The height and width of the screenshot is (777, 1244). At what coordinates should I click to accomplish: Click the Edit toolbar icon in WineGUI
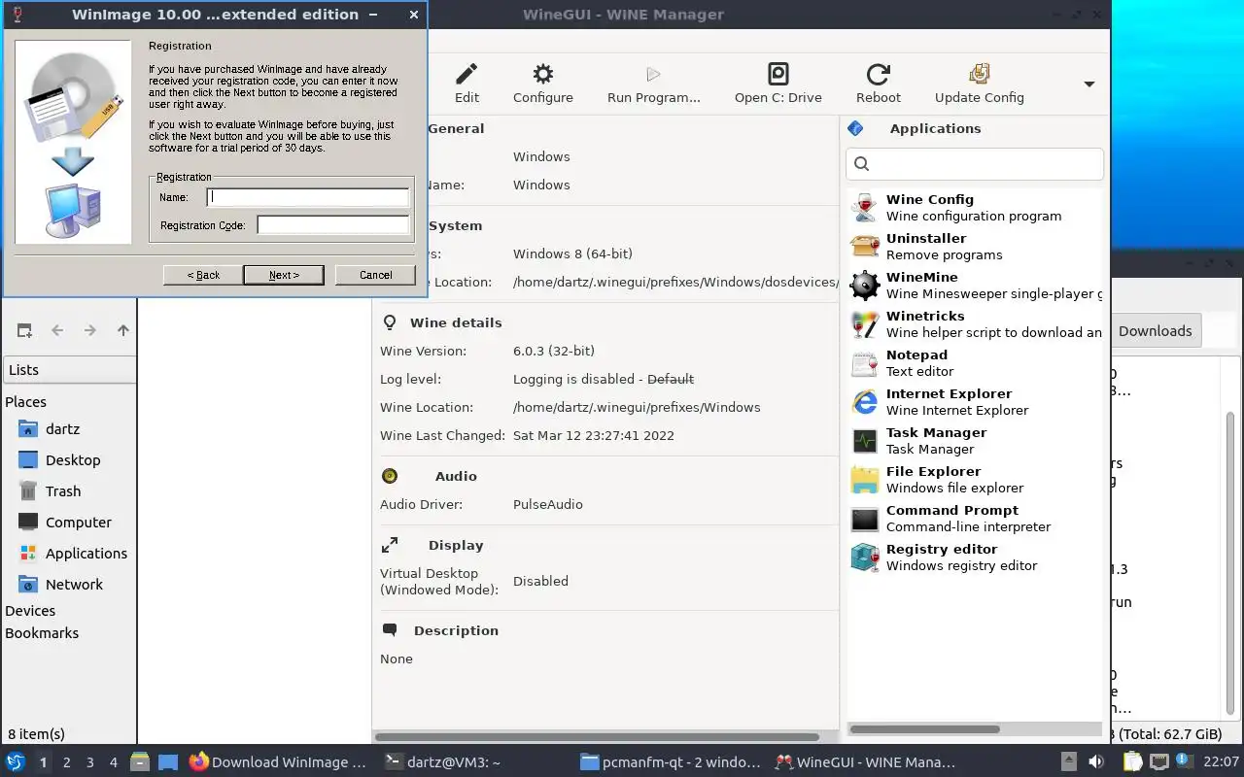pyautogui.click(x=466, y=84)
